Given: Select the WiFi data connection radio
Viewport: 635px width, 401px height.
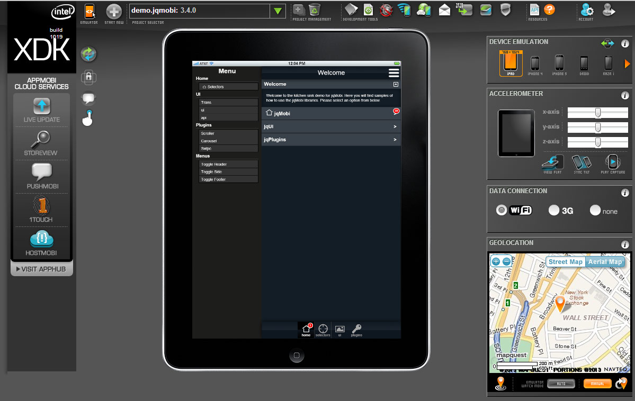Looking at the screenshot, I should (x=502, y=210).
